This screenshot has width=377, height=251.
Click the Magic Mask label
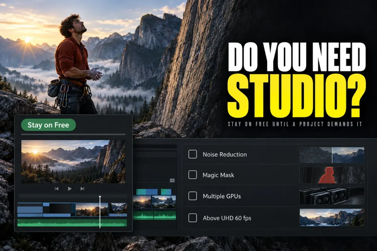pyautogui.click(x=218, y=175)
